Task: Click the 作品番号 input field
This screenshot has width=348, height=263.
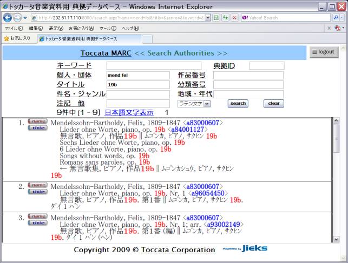Action: tap(248, 75)
